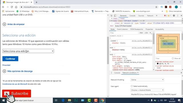
Task: Open Windows notification center
Action: point(179,100)
